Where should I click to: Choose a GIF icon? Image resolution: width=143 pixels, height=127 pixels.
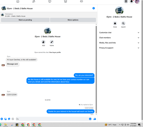[x=13, y=119]
